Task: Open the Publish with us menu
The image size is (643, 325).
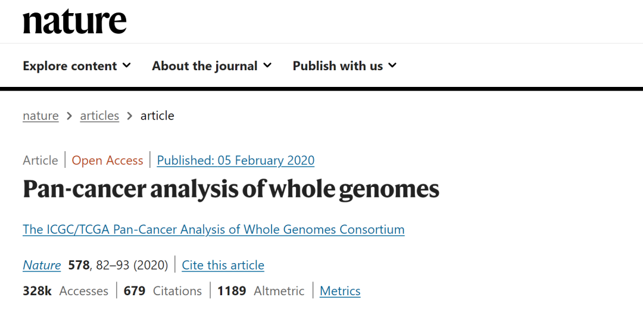Action: click(x=345, y=65)
